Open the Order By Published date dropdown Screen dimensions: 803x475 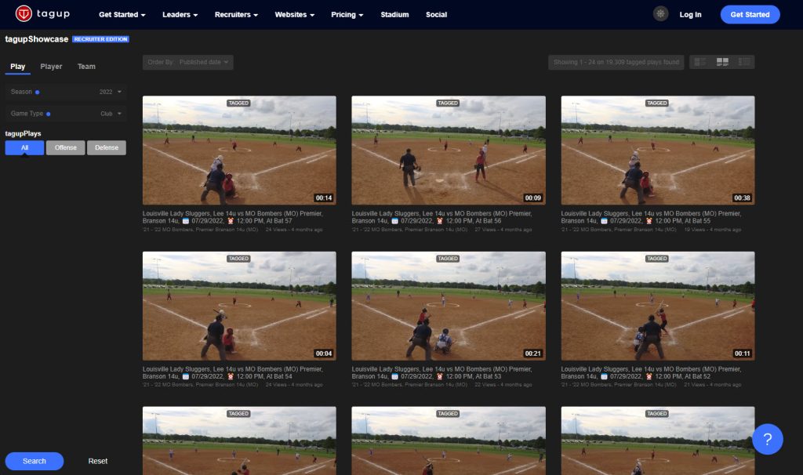(x=188, y=62)
